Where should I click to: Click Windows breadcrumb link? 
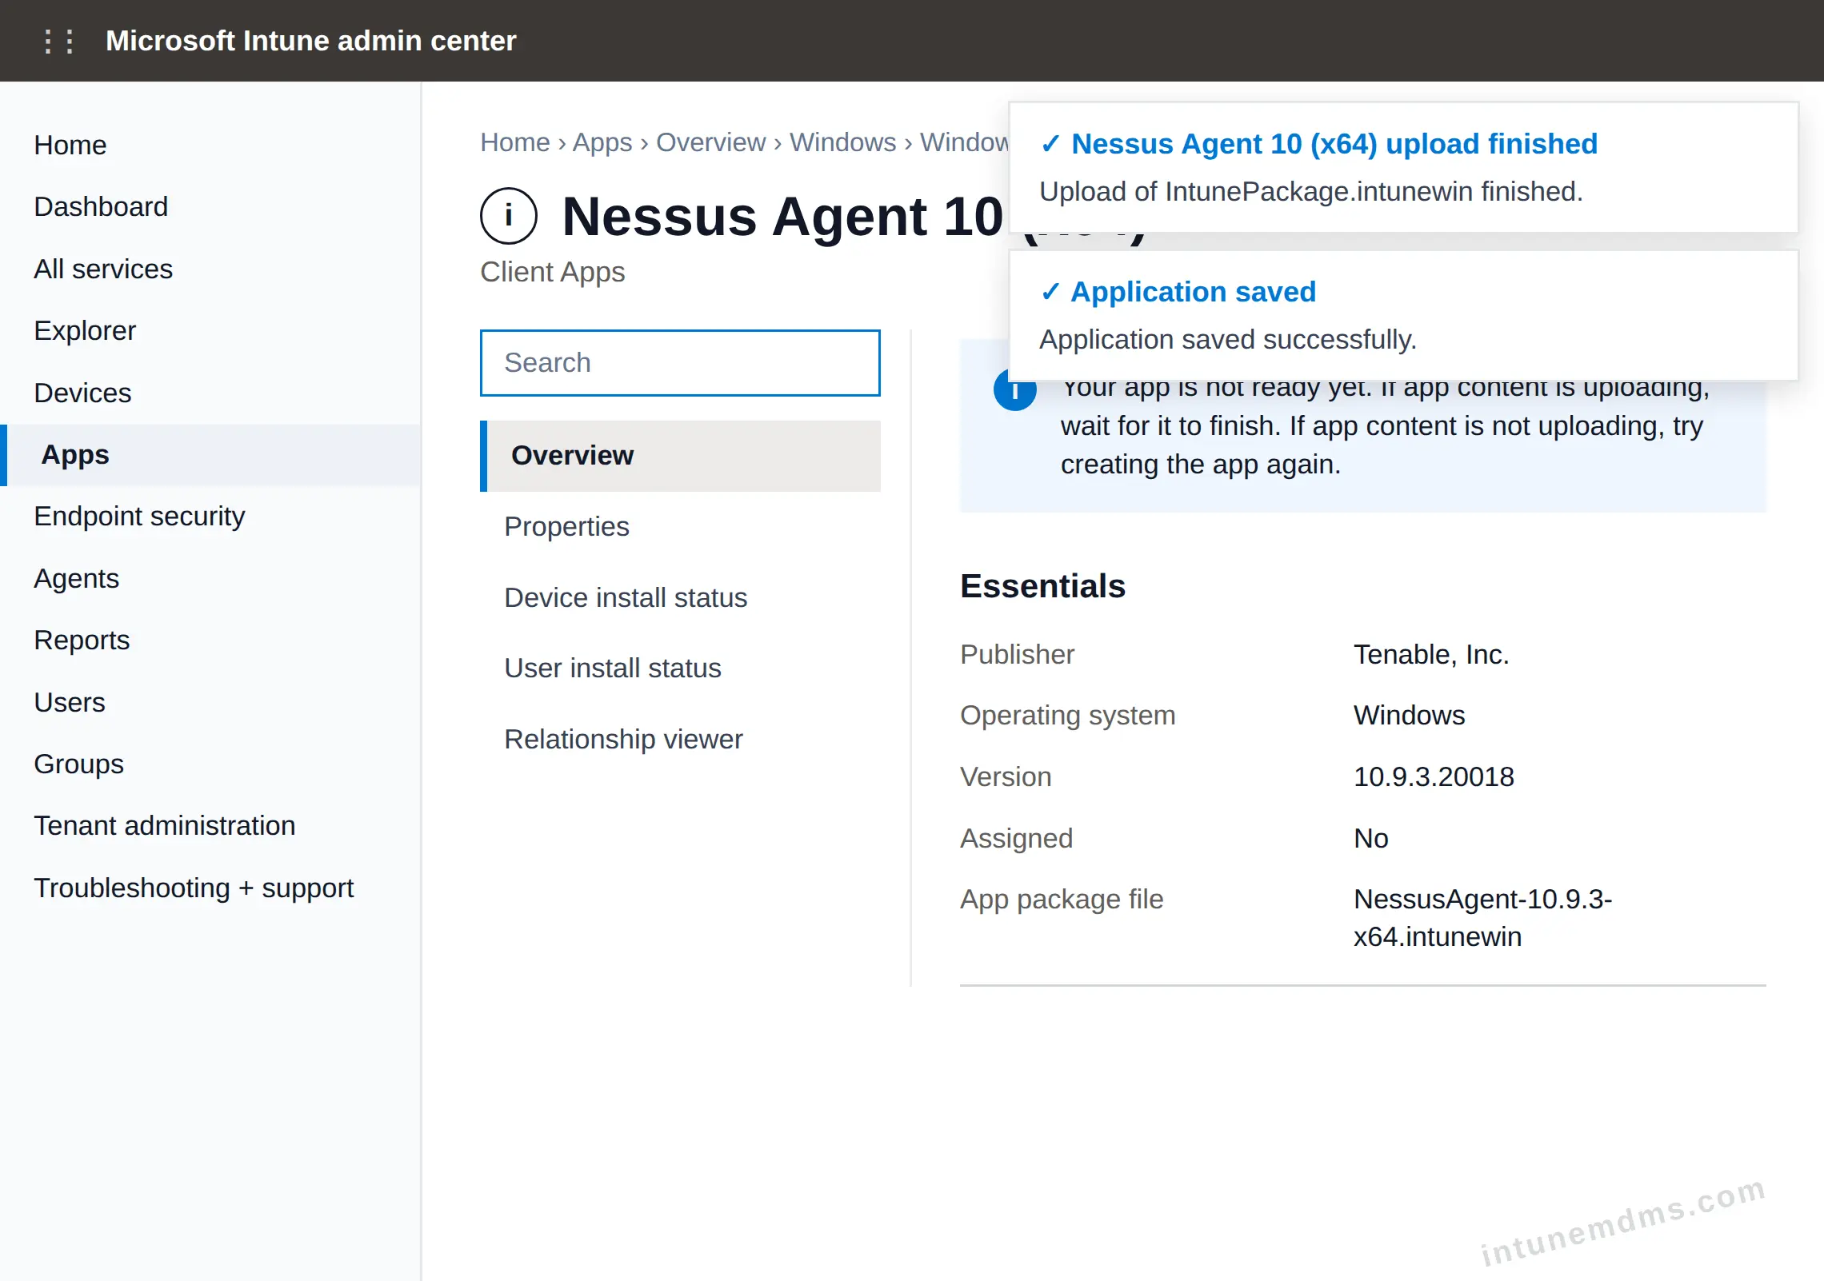click(x=843, y=142)
